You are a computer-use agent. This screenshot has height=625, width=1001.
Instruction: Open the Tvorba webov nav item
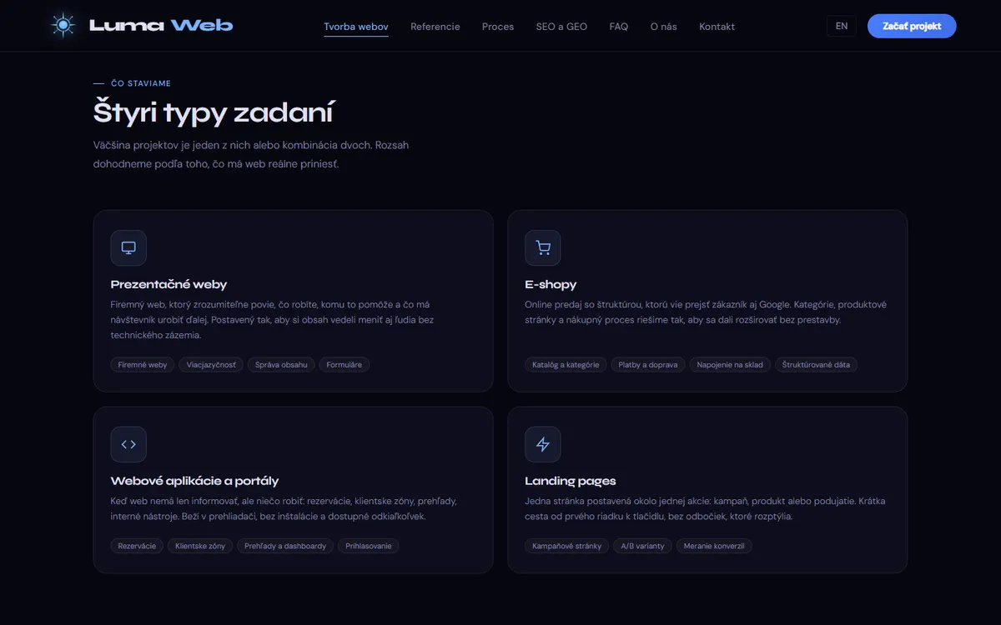click(x=356, y=27)
